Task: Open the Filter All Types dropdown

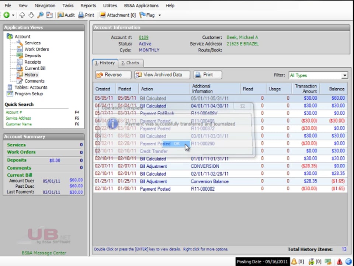Action: [344, 75]
